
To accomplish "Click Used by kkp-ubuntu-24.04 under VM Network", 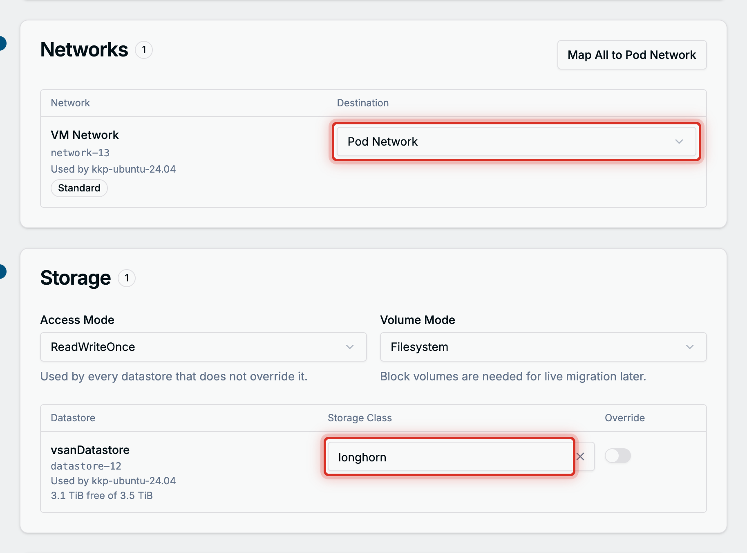I will click(113, 169).
